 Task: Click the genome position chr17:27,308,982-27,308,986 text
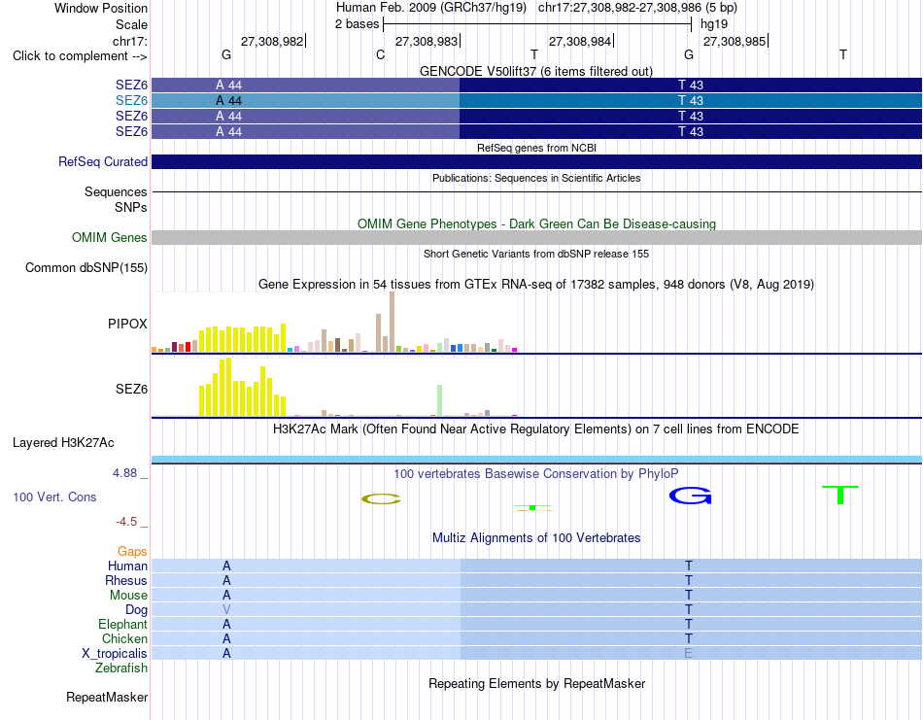[x=637, y=8]
